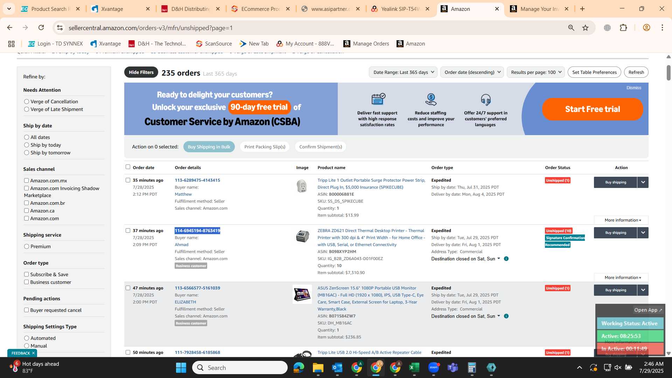Close the D&H Distributing tab
The image size is (672, 378).
(218, 9)
